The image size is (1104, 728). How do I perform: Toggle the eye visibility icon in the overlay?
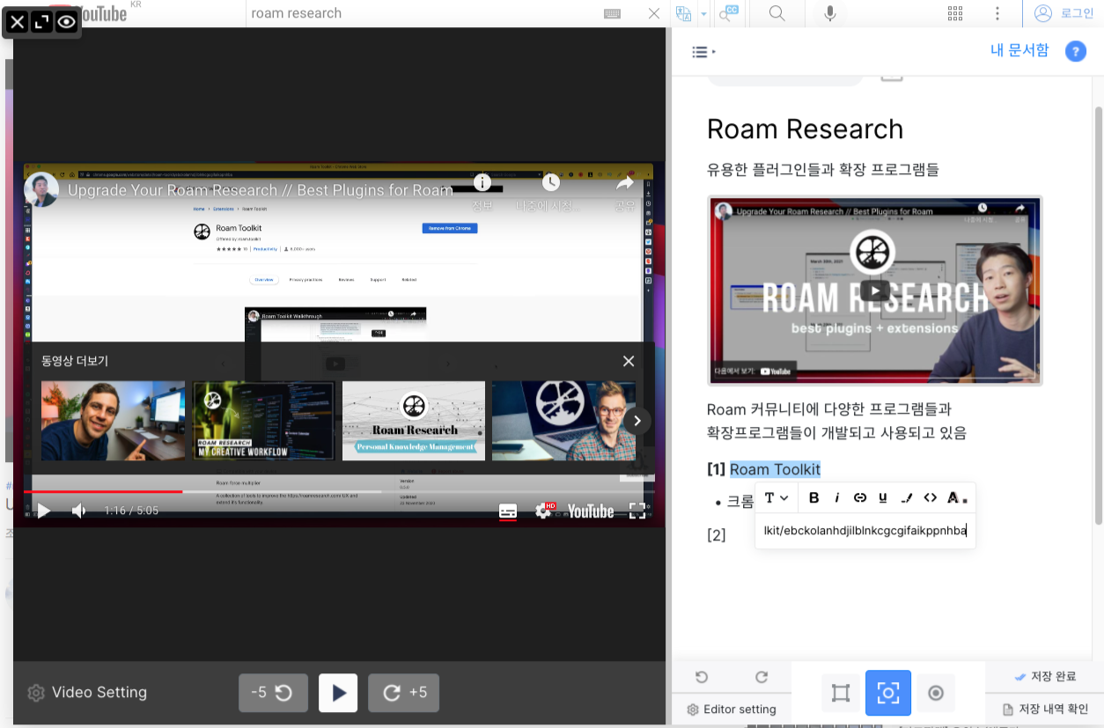[x=67, y=22]
